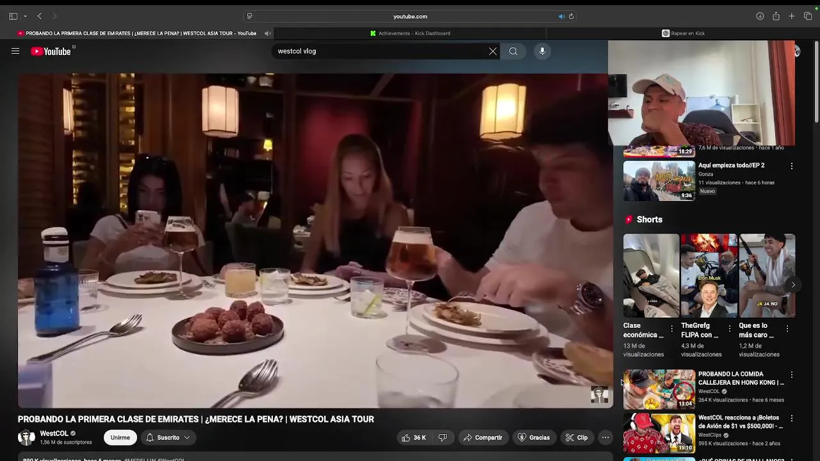Run search with the magnifier icon
Viewport: 820px width, 461px height.
click(513, 51)
